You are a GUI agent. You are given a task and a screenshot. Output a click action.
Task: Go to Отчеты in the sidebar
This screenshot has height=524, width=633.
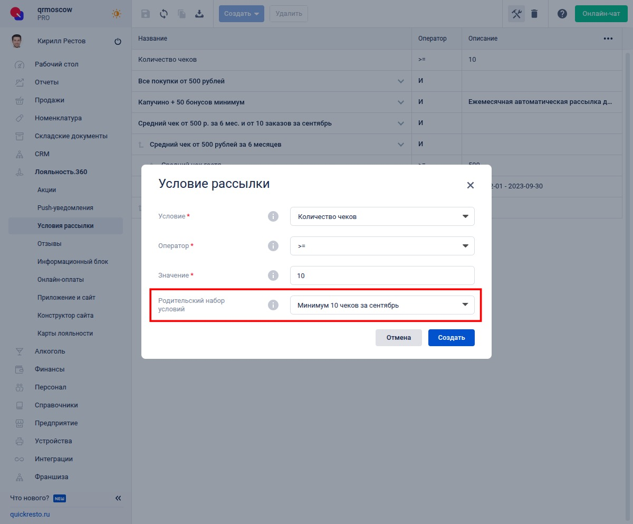click(x=47, y=82)
